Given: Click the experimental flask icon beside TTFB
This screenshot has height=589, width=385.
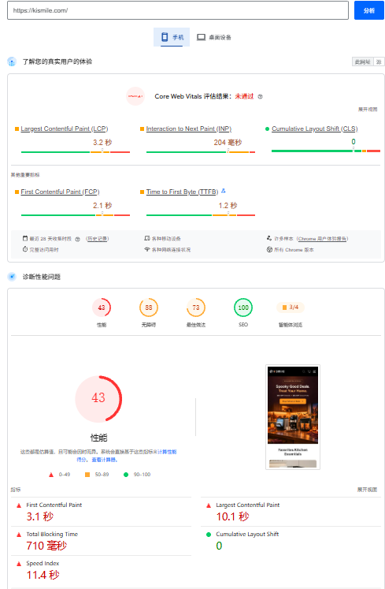Looking at the screenshot, I should tap(224, 191).
